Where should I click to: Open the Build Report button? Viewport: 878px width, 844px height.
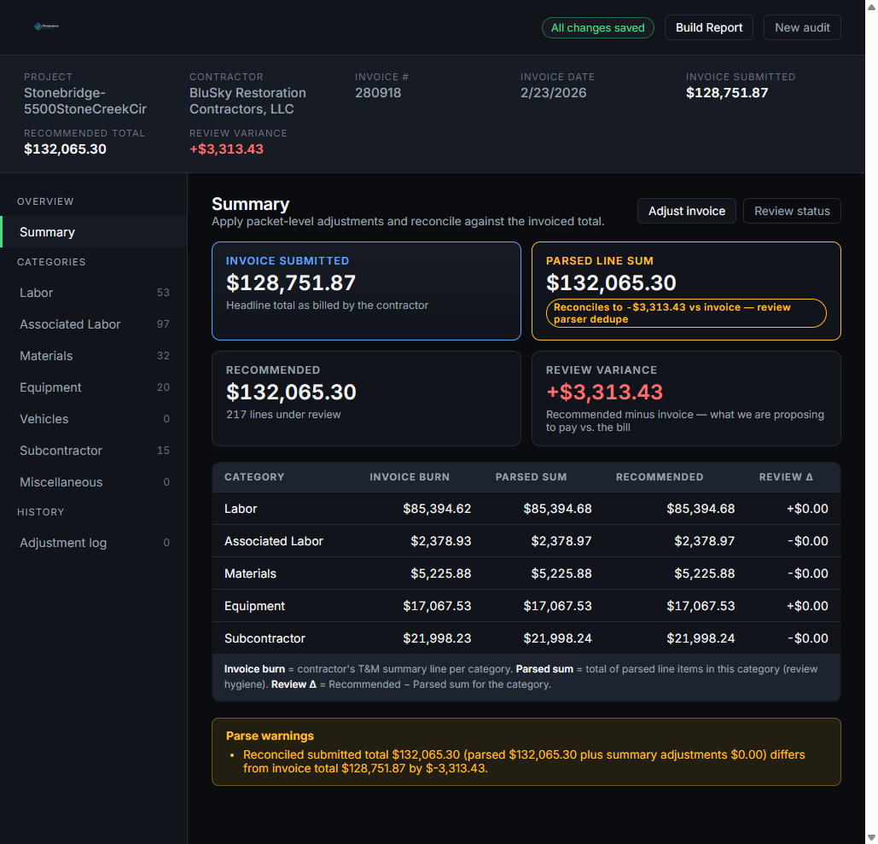pyautogui.click(x=708, y=27)
